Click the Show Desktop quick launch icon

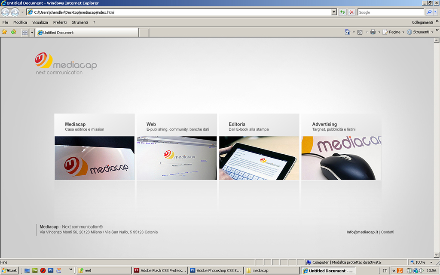[27, 271]
